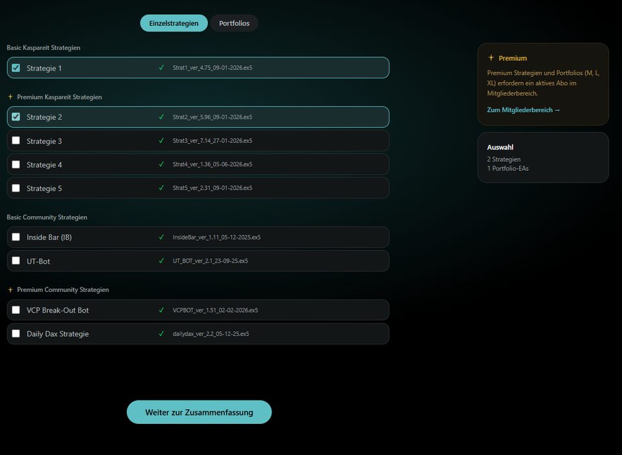Click the Strategie 4 label
This screenshot has height=455, width=622.
click(x=44, y=165)
